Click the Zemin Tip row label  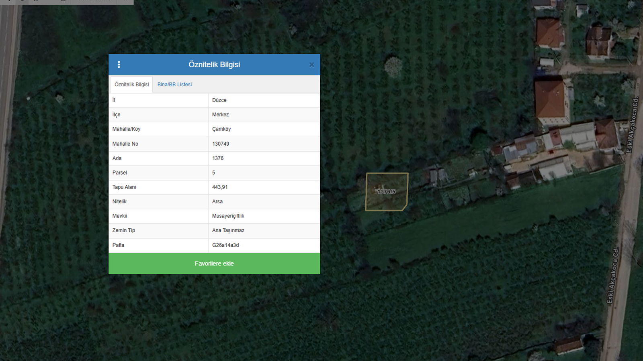click(x=124, y=231)
